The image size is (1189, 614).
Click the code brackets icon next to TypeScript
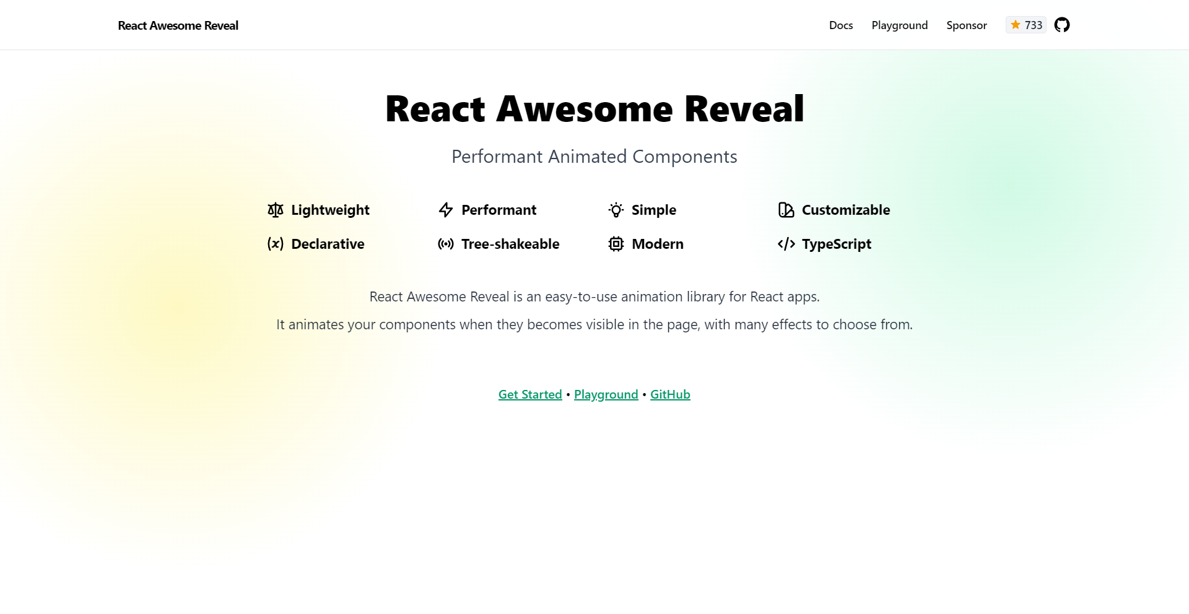coord(786,244)
